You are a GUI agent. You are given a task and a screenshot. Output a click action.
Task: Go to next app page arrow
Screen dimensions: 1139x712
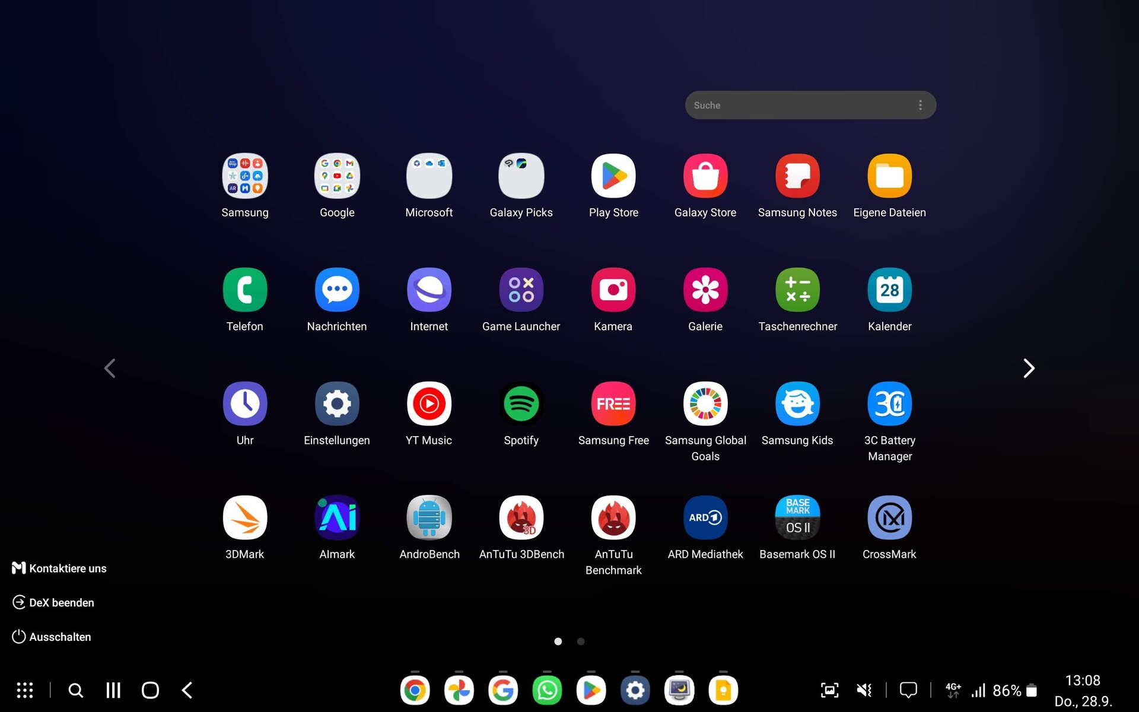(1029, 368)
